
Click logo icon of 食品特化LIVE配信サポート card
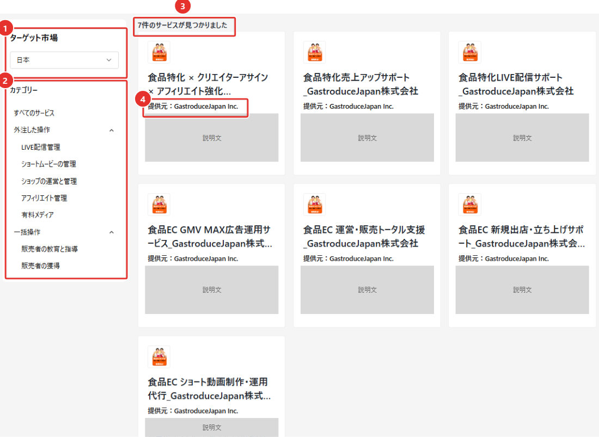pos(469,52)
